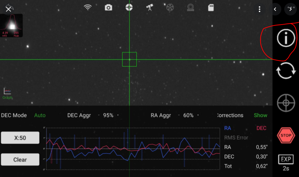Start looping exposures with circular arrows icon

[286, 71]
